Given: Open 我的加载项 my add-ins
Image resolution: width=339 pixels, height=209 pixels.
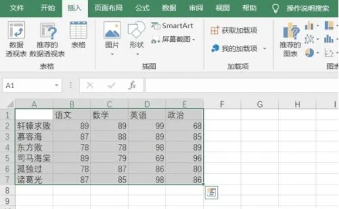Looking at the screenshot, I should tap(234, 48).
